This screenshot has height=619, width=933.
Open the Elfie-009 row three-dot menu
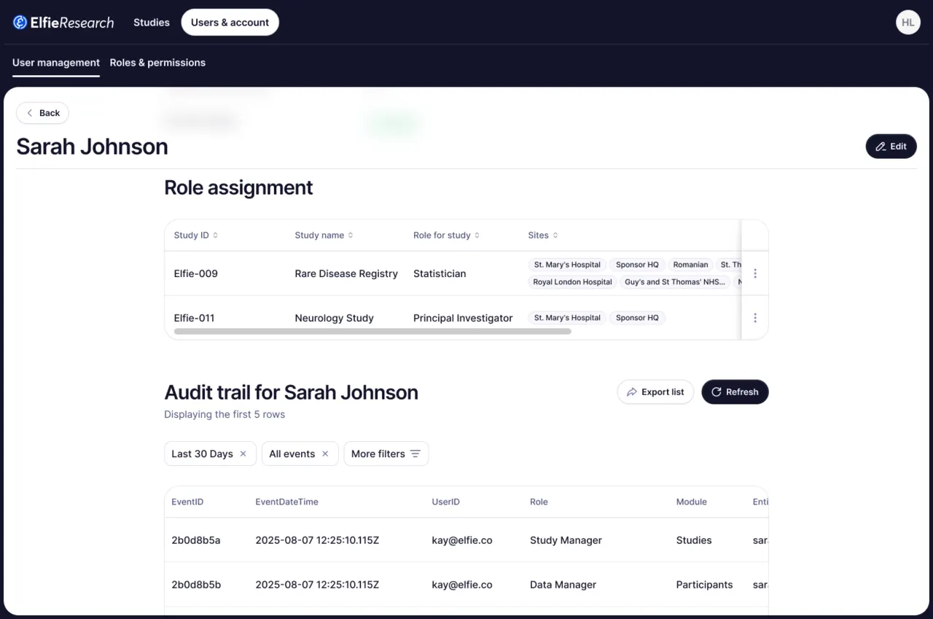click(755, 273)
